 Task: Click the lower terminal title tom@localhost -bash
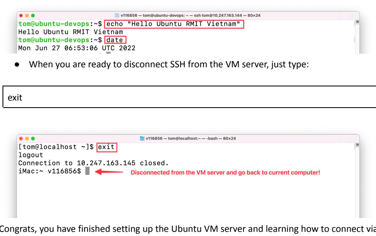(x=191, y=138)
